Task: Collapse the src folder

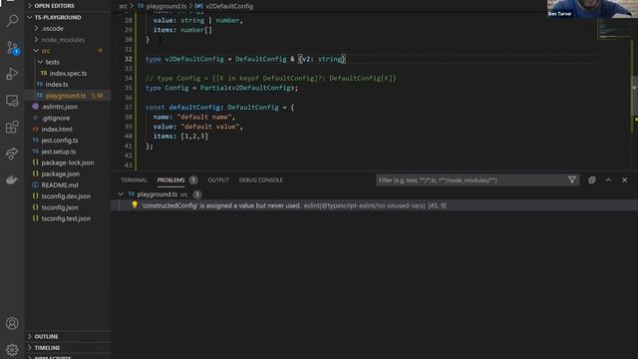Action: [46, 51]
